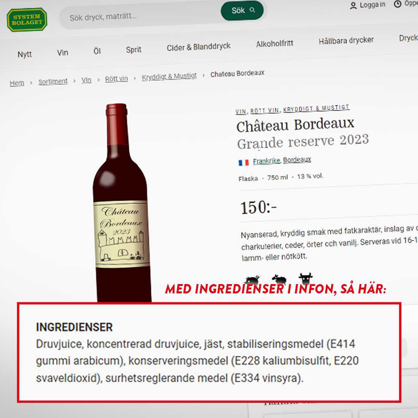
Task: Open the Nytt menu item
Action: point(24,55)
